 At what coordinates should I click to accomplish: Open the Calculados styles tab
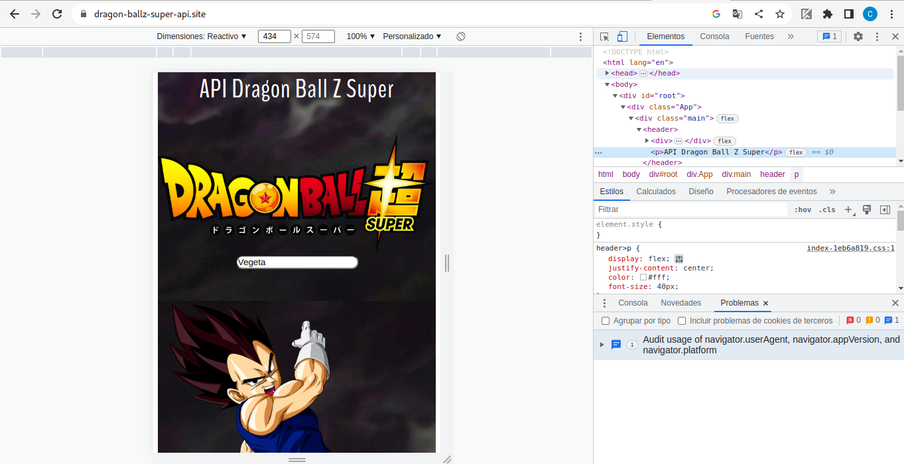655,192
